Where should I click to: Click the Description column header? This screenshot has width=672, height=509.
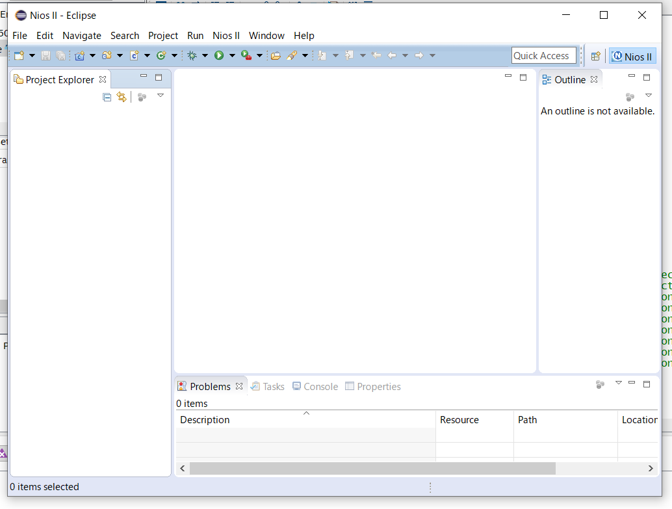coord(306,419)
